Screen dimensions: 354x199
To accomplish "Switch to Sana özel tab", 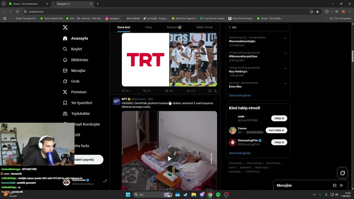I will (x=124, y=27).
